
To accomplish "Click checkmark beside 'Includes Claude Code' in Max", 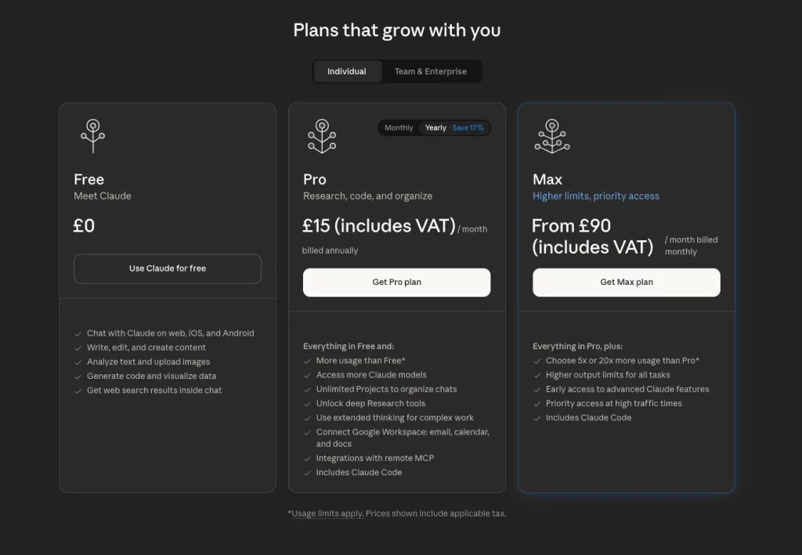I will 537,418.
